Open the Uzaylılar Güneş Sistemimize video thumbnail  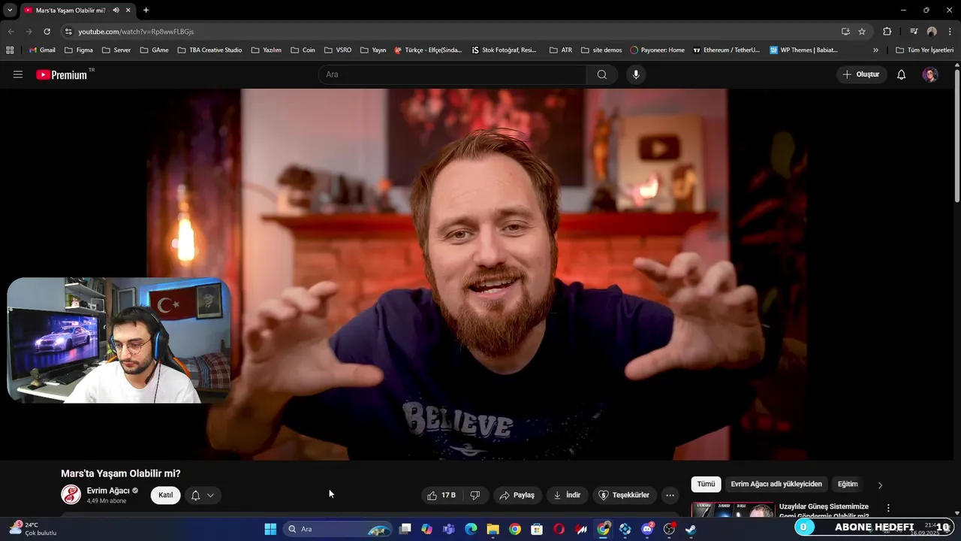[x=733, y=509]
